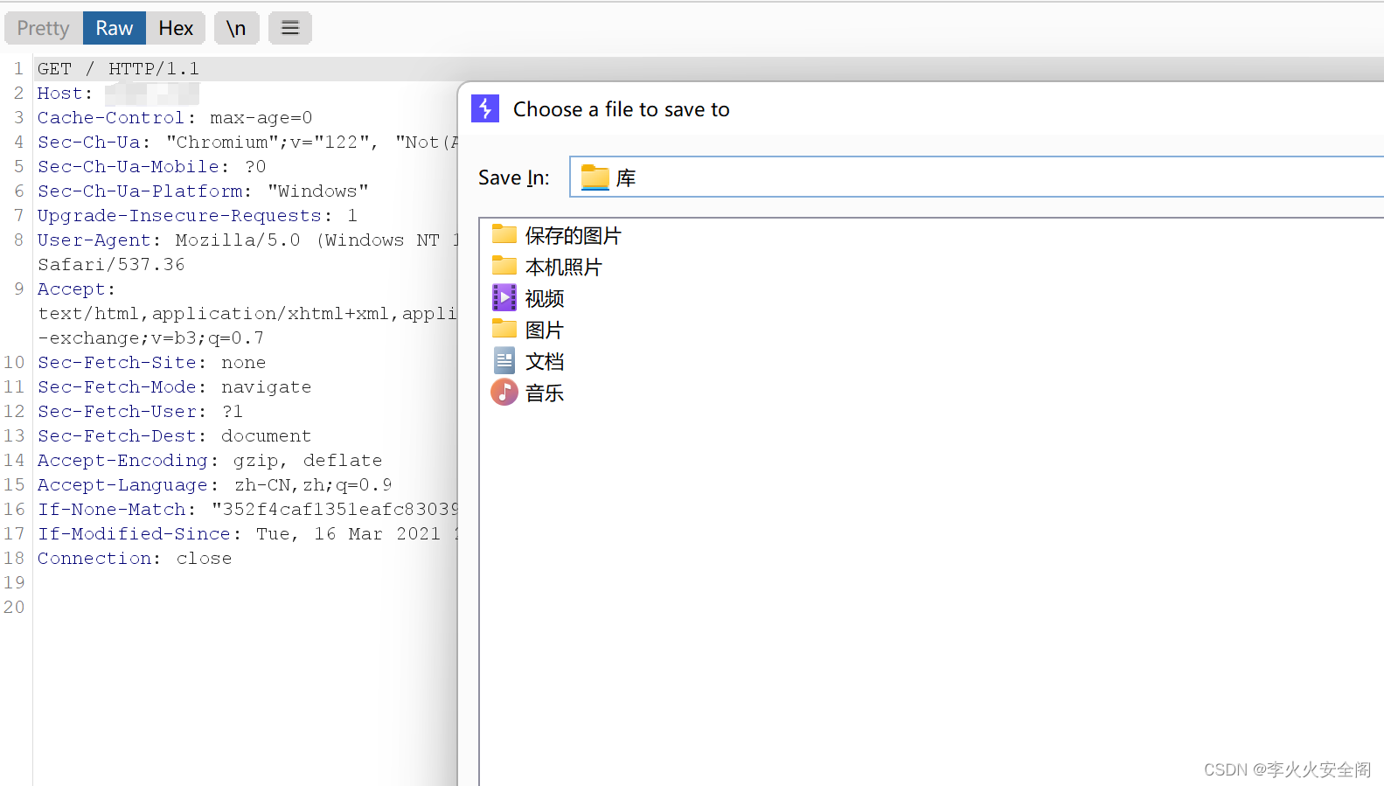Click the User-Agent header name
The height and width of the screenshot is (786, 1384).
click(x=99, y=240)
